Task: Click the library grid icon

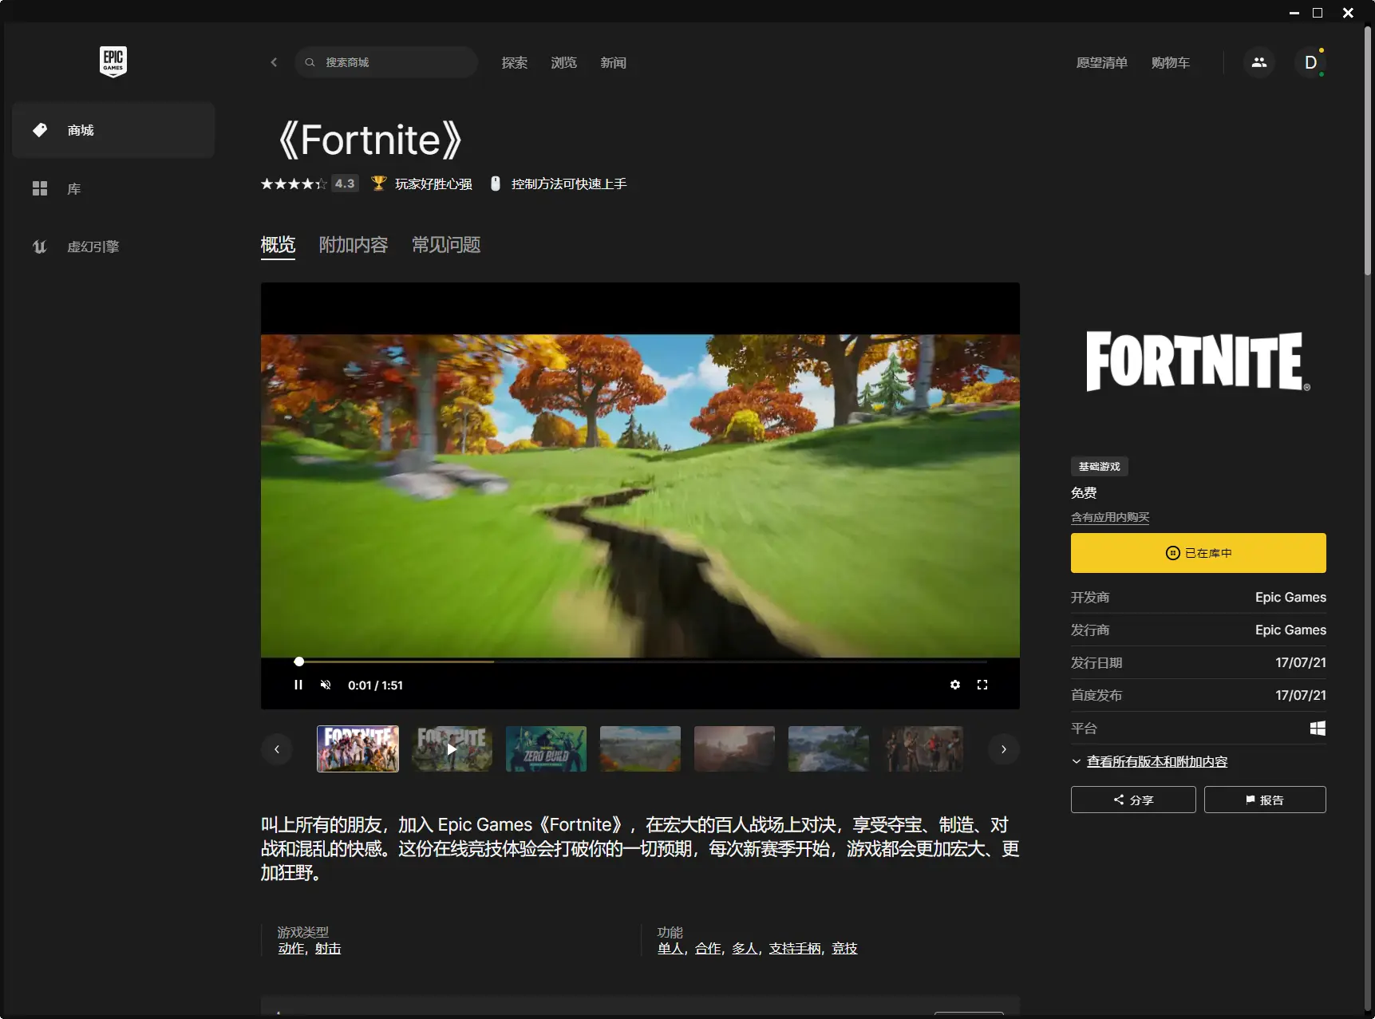Action: tap(40, 188)
